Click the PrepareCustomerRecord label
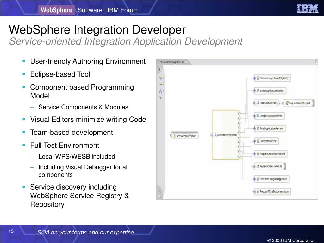 click(x=272, y=154)
